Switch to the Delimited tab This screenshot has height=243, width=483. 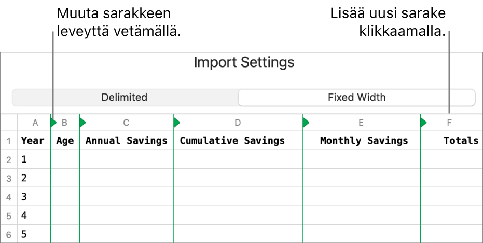125,98
